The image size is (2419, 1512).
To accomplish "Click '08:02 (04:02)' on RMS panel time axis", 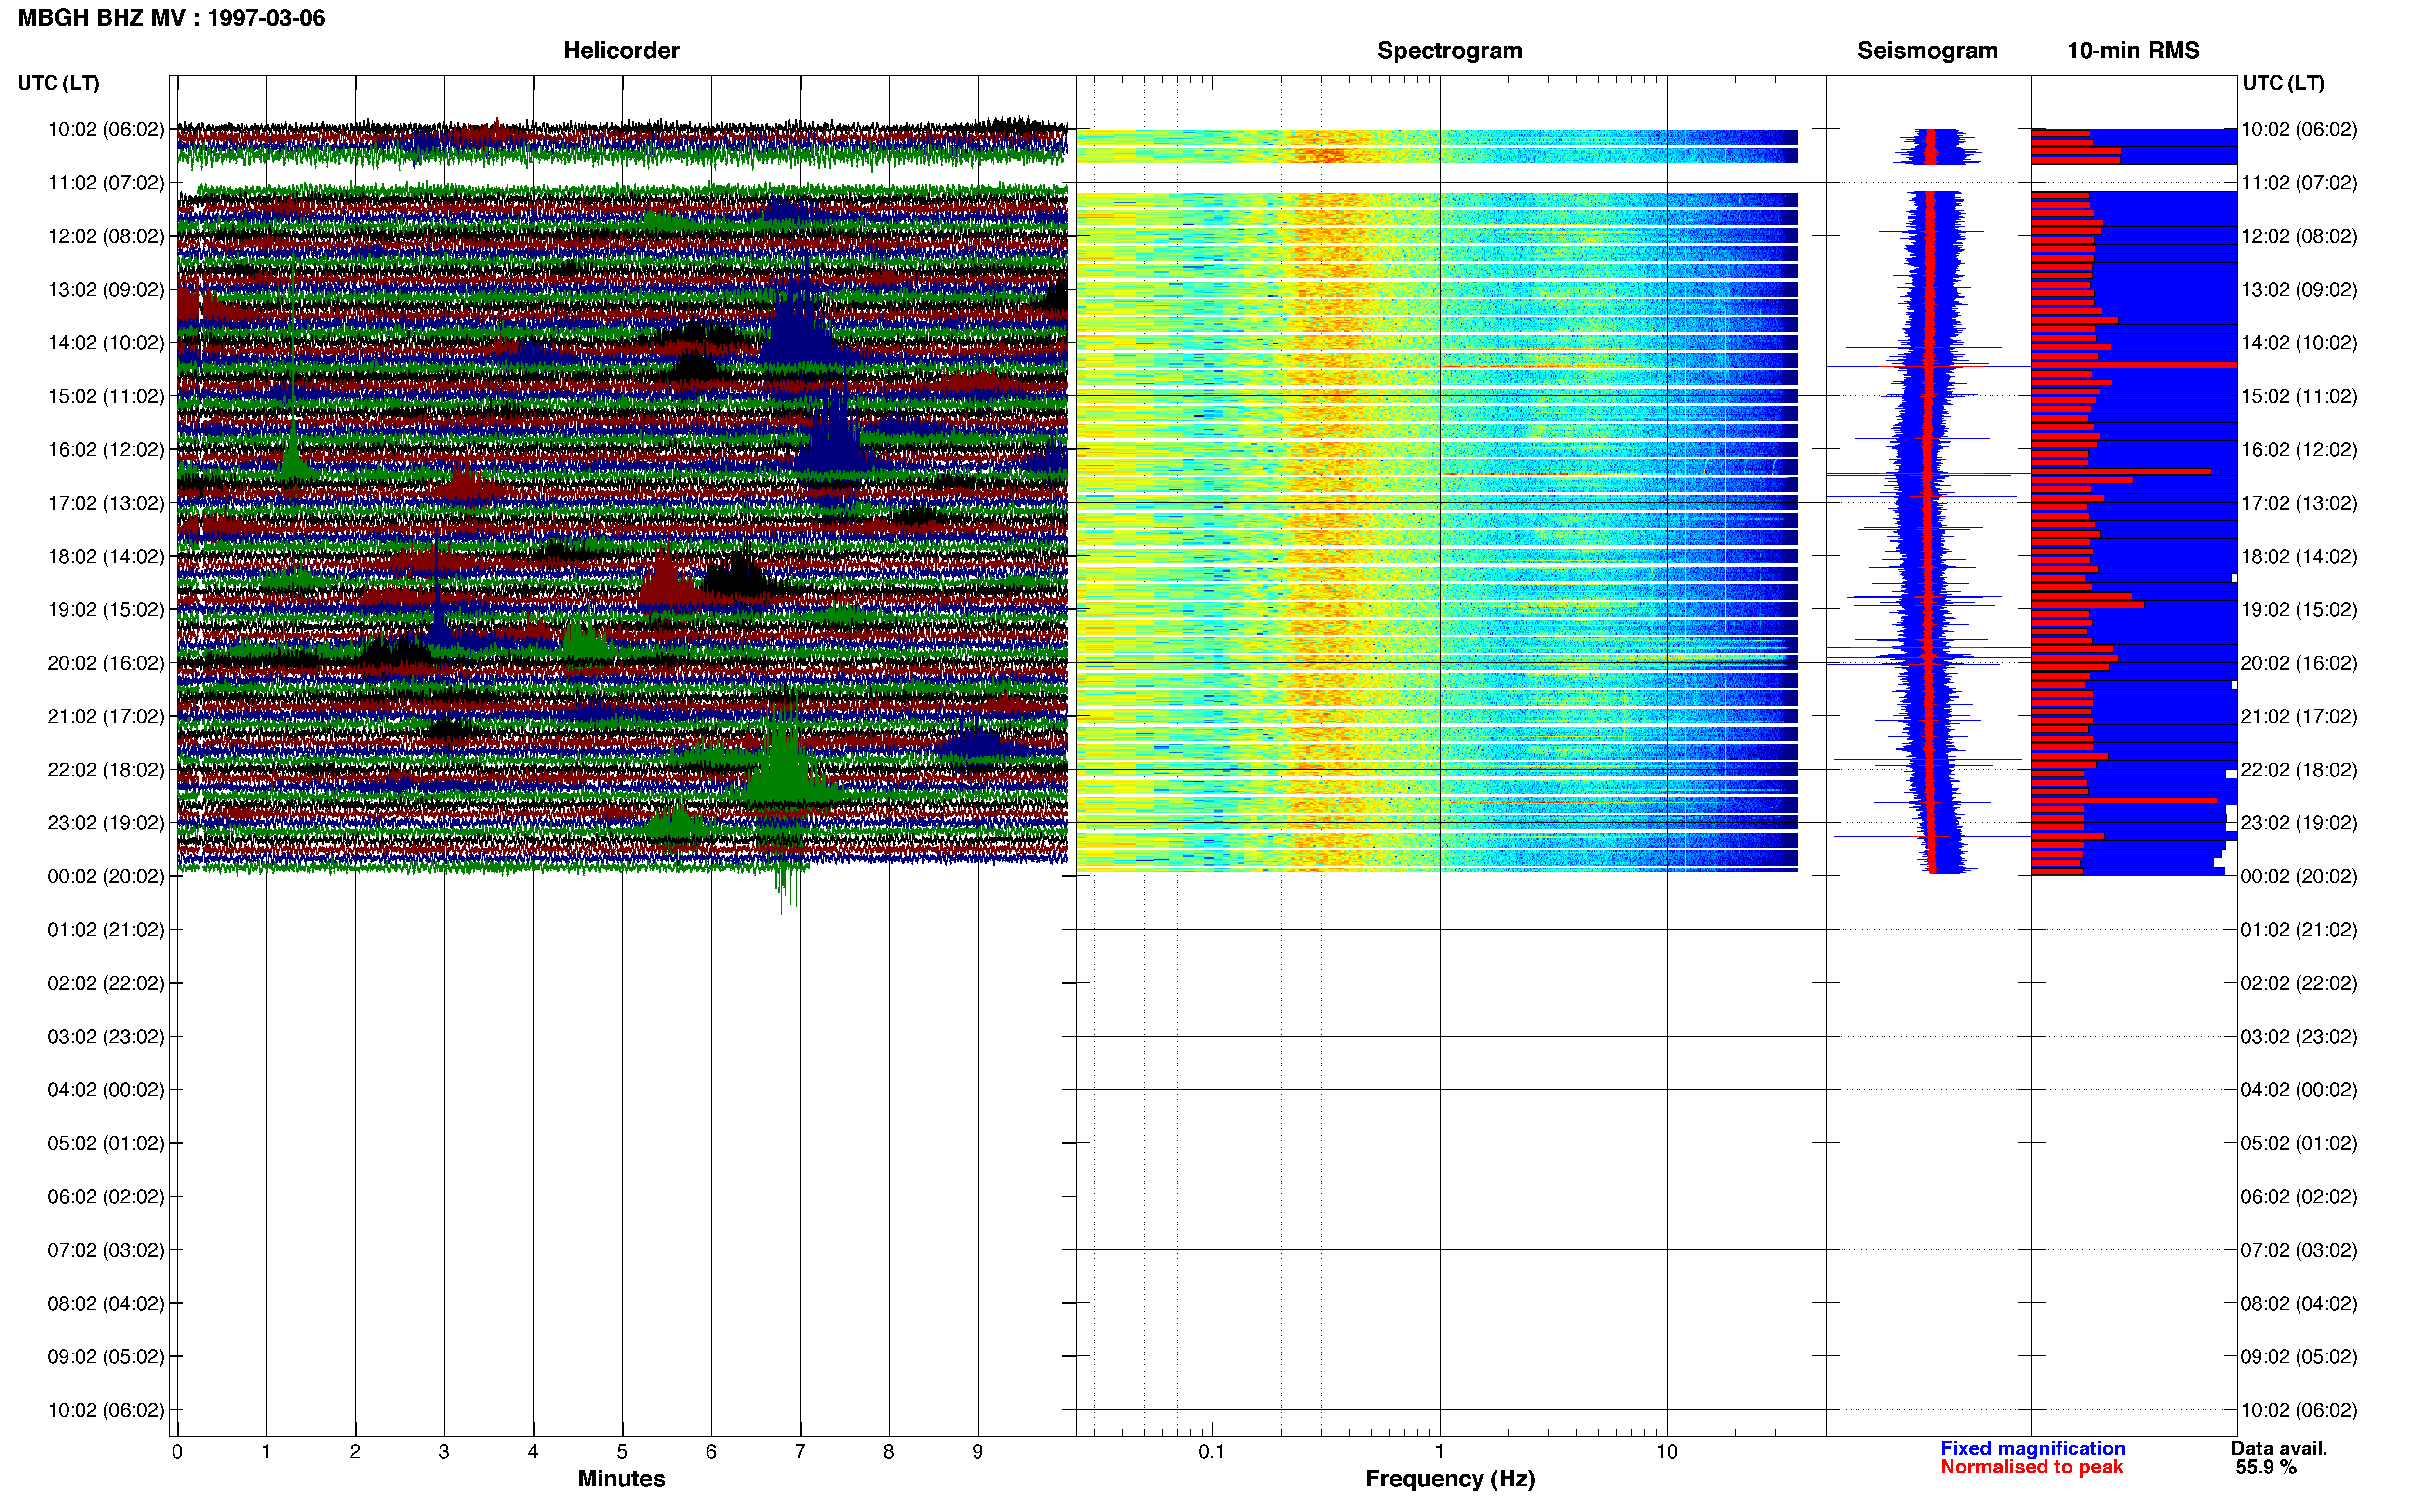I will (2299, 1303).
